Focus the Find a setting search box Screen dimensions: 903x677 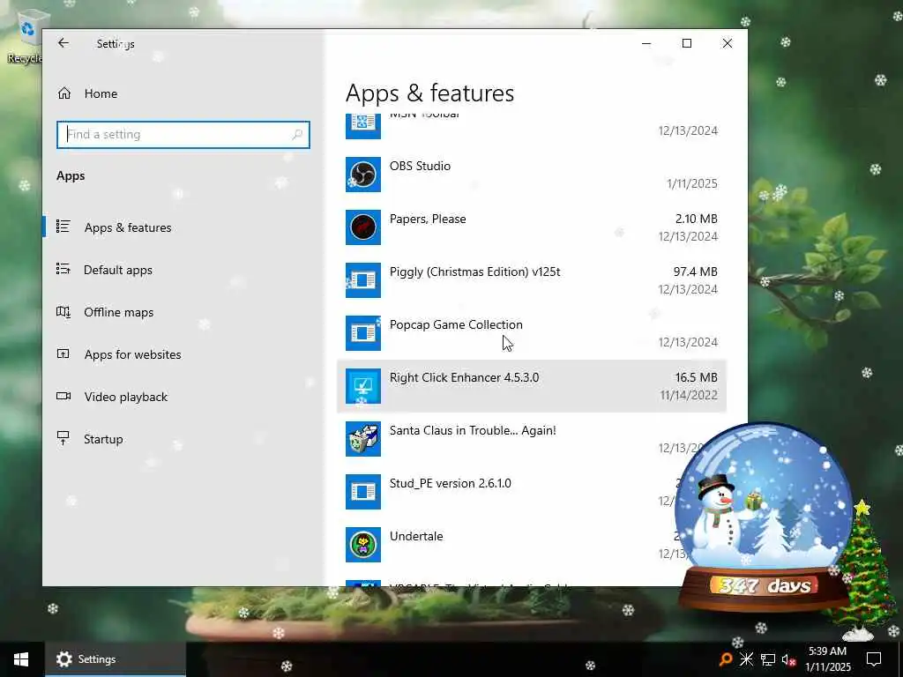[183, 135]
